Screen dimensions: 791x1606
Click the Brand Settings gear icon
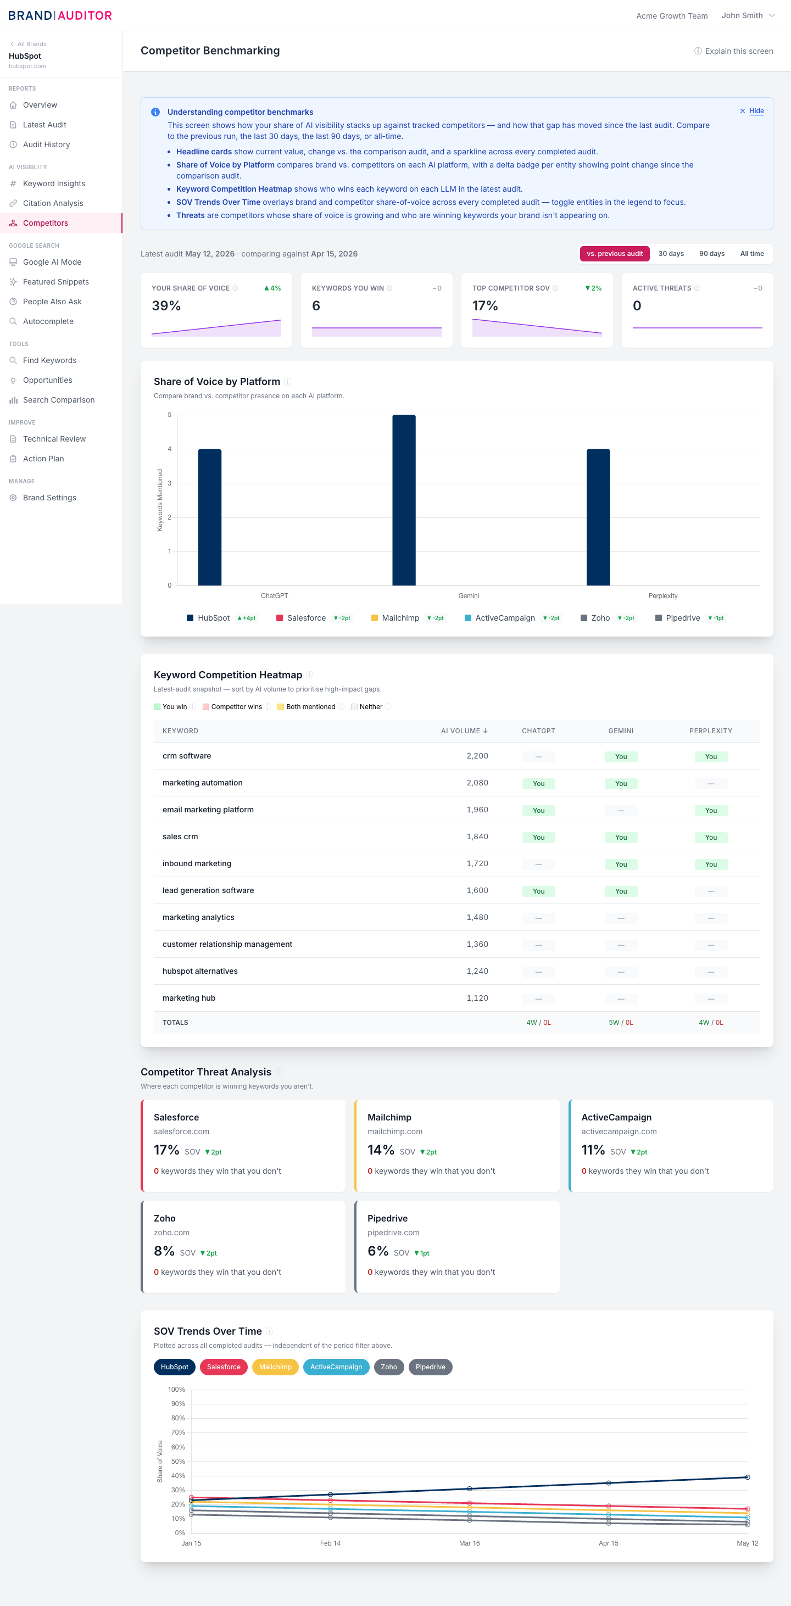pyautogui.click(x=13, y=498)
